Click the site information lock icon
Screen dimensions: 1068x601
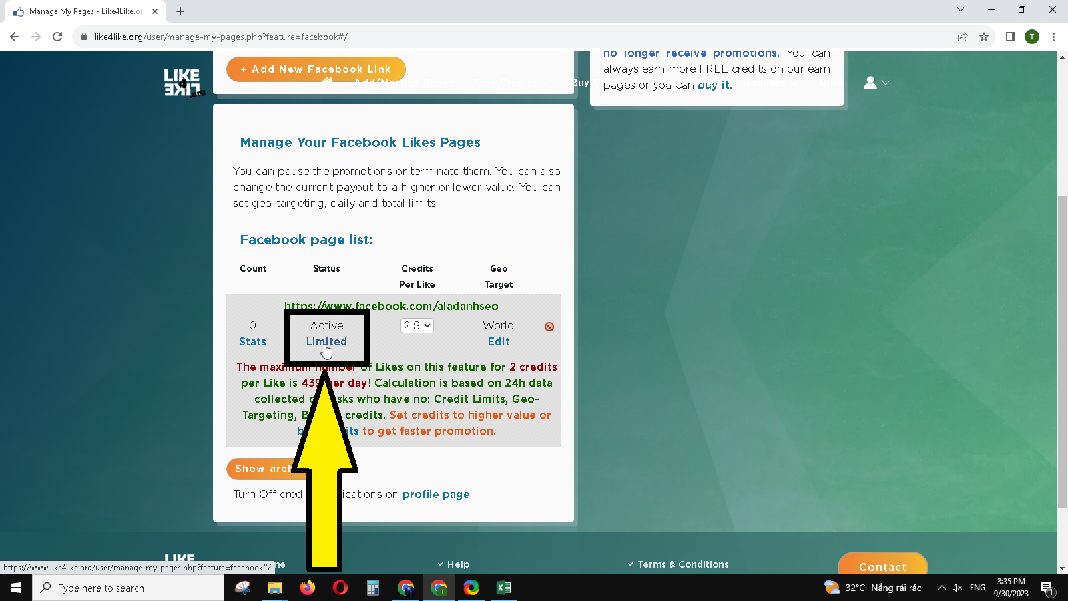pos(84,37)
